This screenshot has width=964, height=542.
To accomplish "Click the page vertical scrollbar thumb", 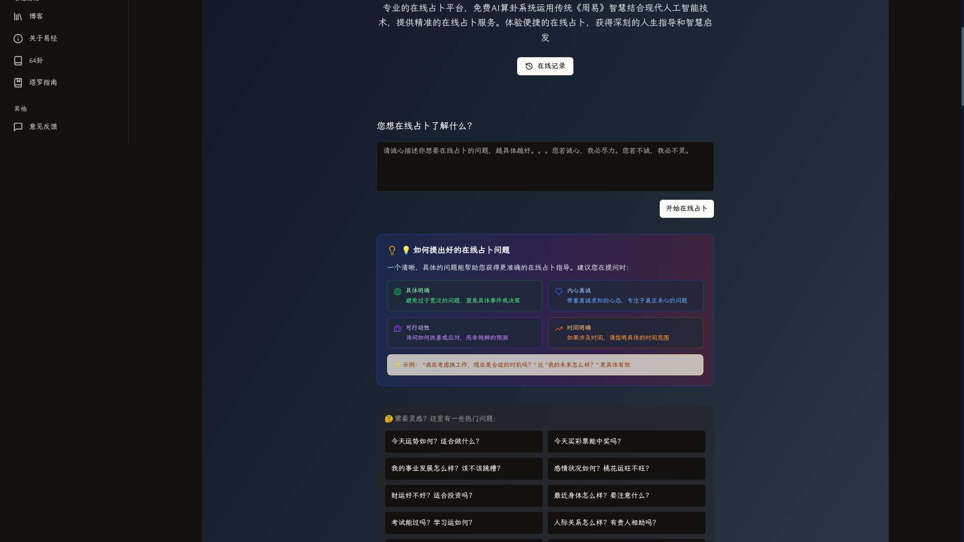I will (x=962, y=66).
